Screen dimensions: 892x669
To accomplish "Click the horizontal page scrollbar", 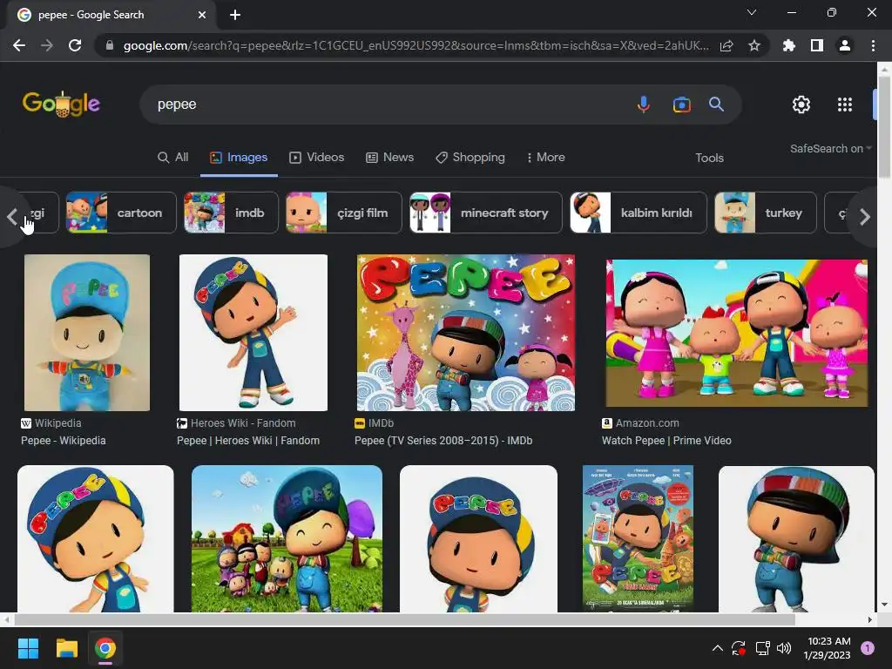I will point(404,619).
